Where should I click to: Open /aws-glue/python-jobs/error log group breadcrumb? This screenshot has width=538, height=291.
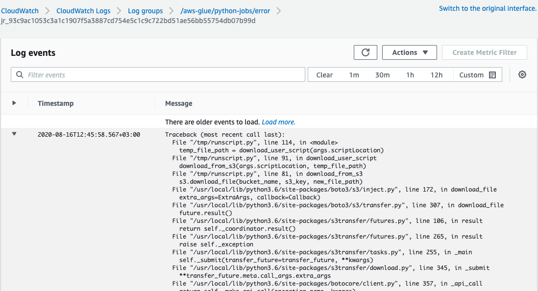(x=225, y=10)
